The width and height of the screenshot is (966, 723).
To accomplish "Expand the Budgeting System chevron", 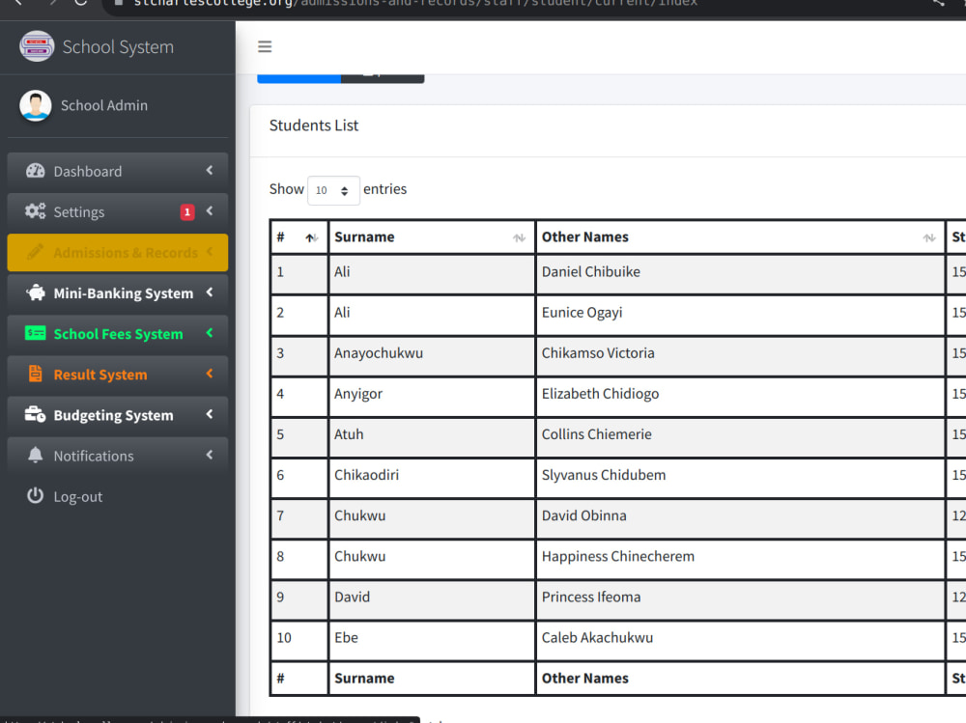I will (210, 414).
